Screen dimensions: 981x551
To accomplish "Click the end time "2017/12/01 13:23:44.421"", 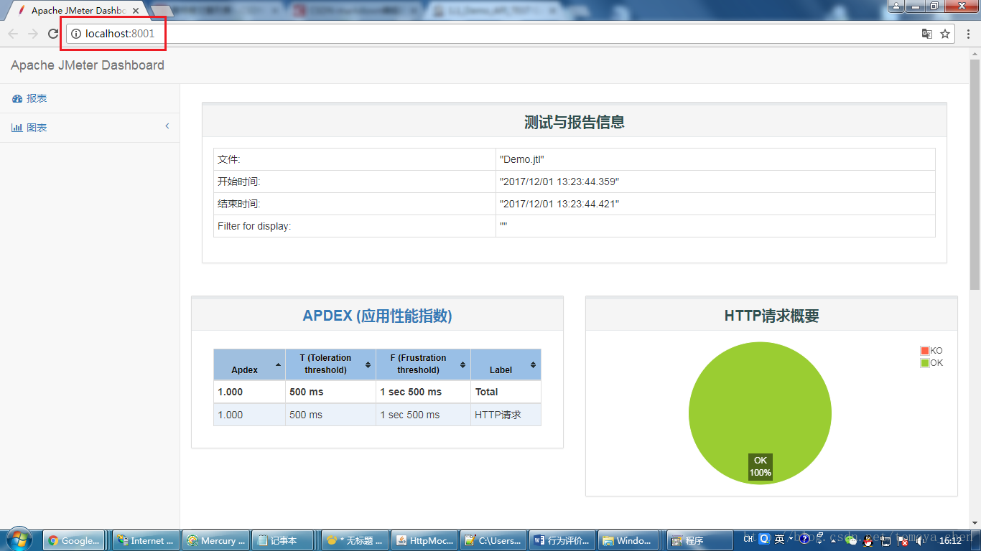I will pyautogui.click(x=559, y=204).
